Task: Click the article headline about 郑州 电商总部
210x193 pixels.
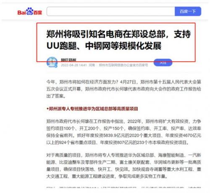Action: pos(118,40)
